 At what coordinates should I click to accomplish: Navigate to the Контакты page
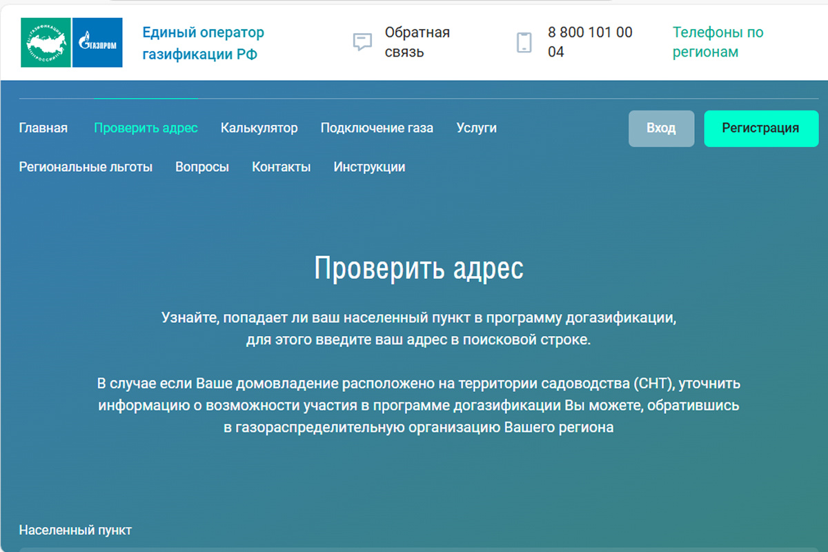281,166
